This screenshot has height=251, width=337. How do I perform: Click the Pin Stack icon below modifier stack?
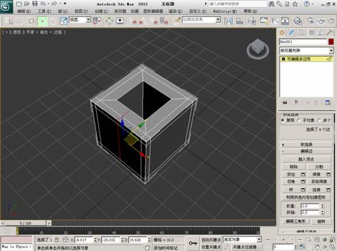pos(285,102)
